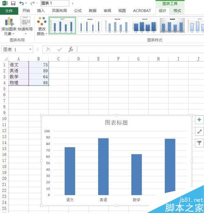Screen dimensions: 204x213
Task: Switch to the 格式 chart tools tab
Action: tap(177, 11)
